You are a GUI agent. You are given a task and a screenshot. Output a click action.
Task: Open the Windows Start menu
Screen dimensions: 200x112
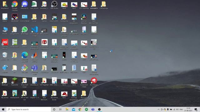coord(3,109)
